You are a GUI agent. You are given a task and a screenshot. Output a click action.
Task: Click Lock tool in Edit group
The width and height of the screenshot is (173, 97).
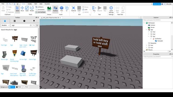point(85,10)
